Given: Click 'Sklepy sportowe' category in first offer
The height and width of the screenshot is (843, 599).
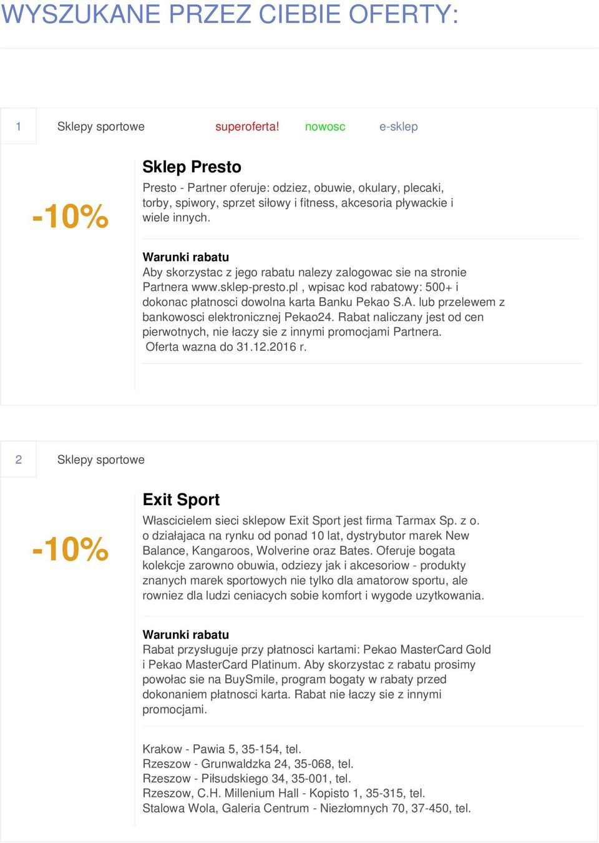Looking at the screenshot, I should 101,126.
